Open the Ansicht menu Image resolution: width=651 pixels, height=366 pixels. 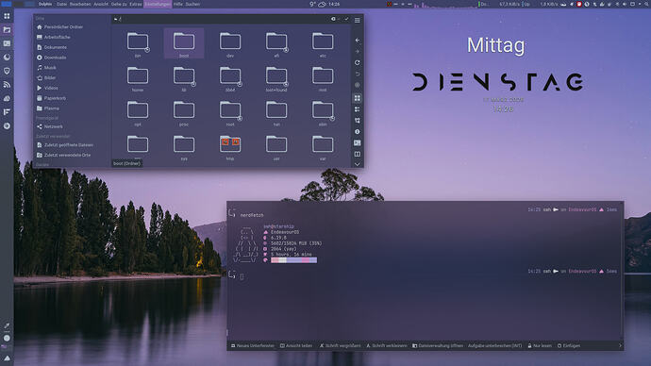(101, 4)
